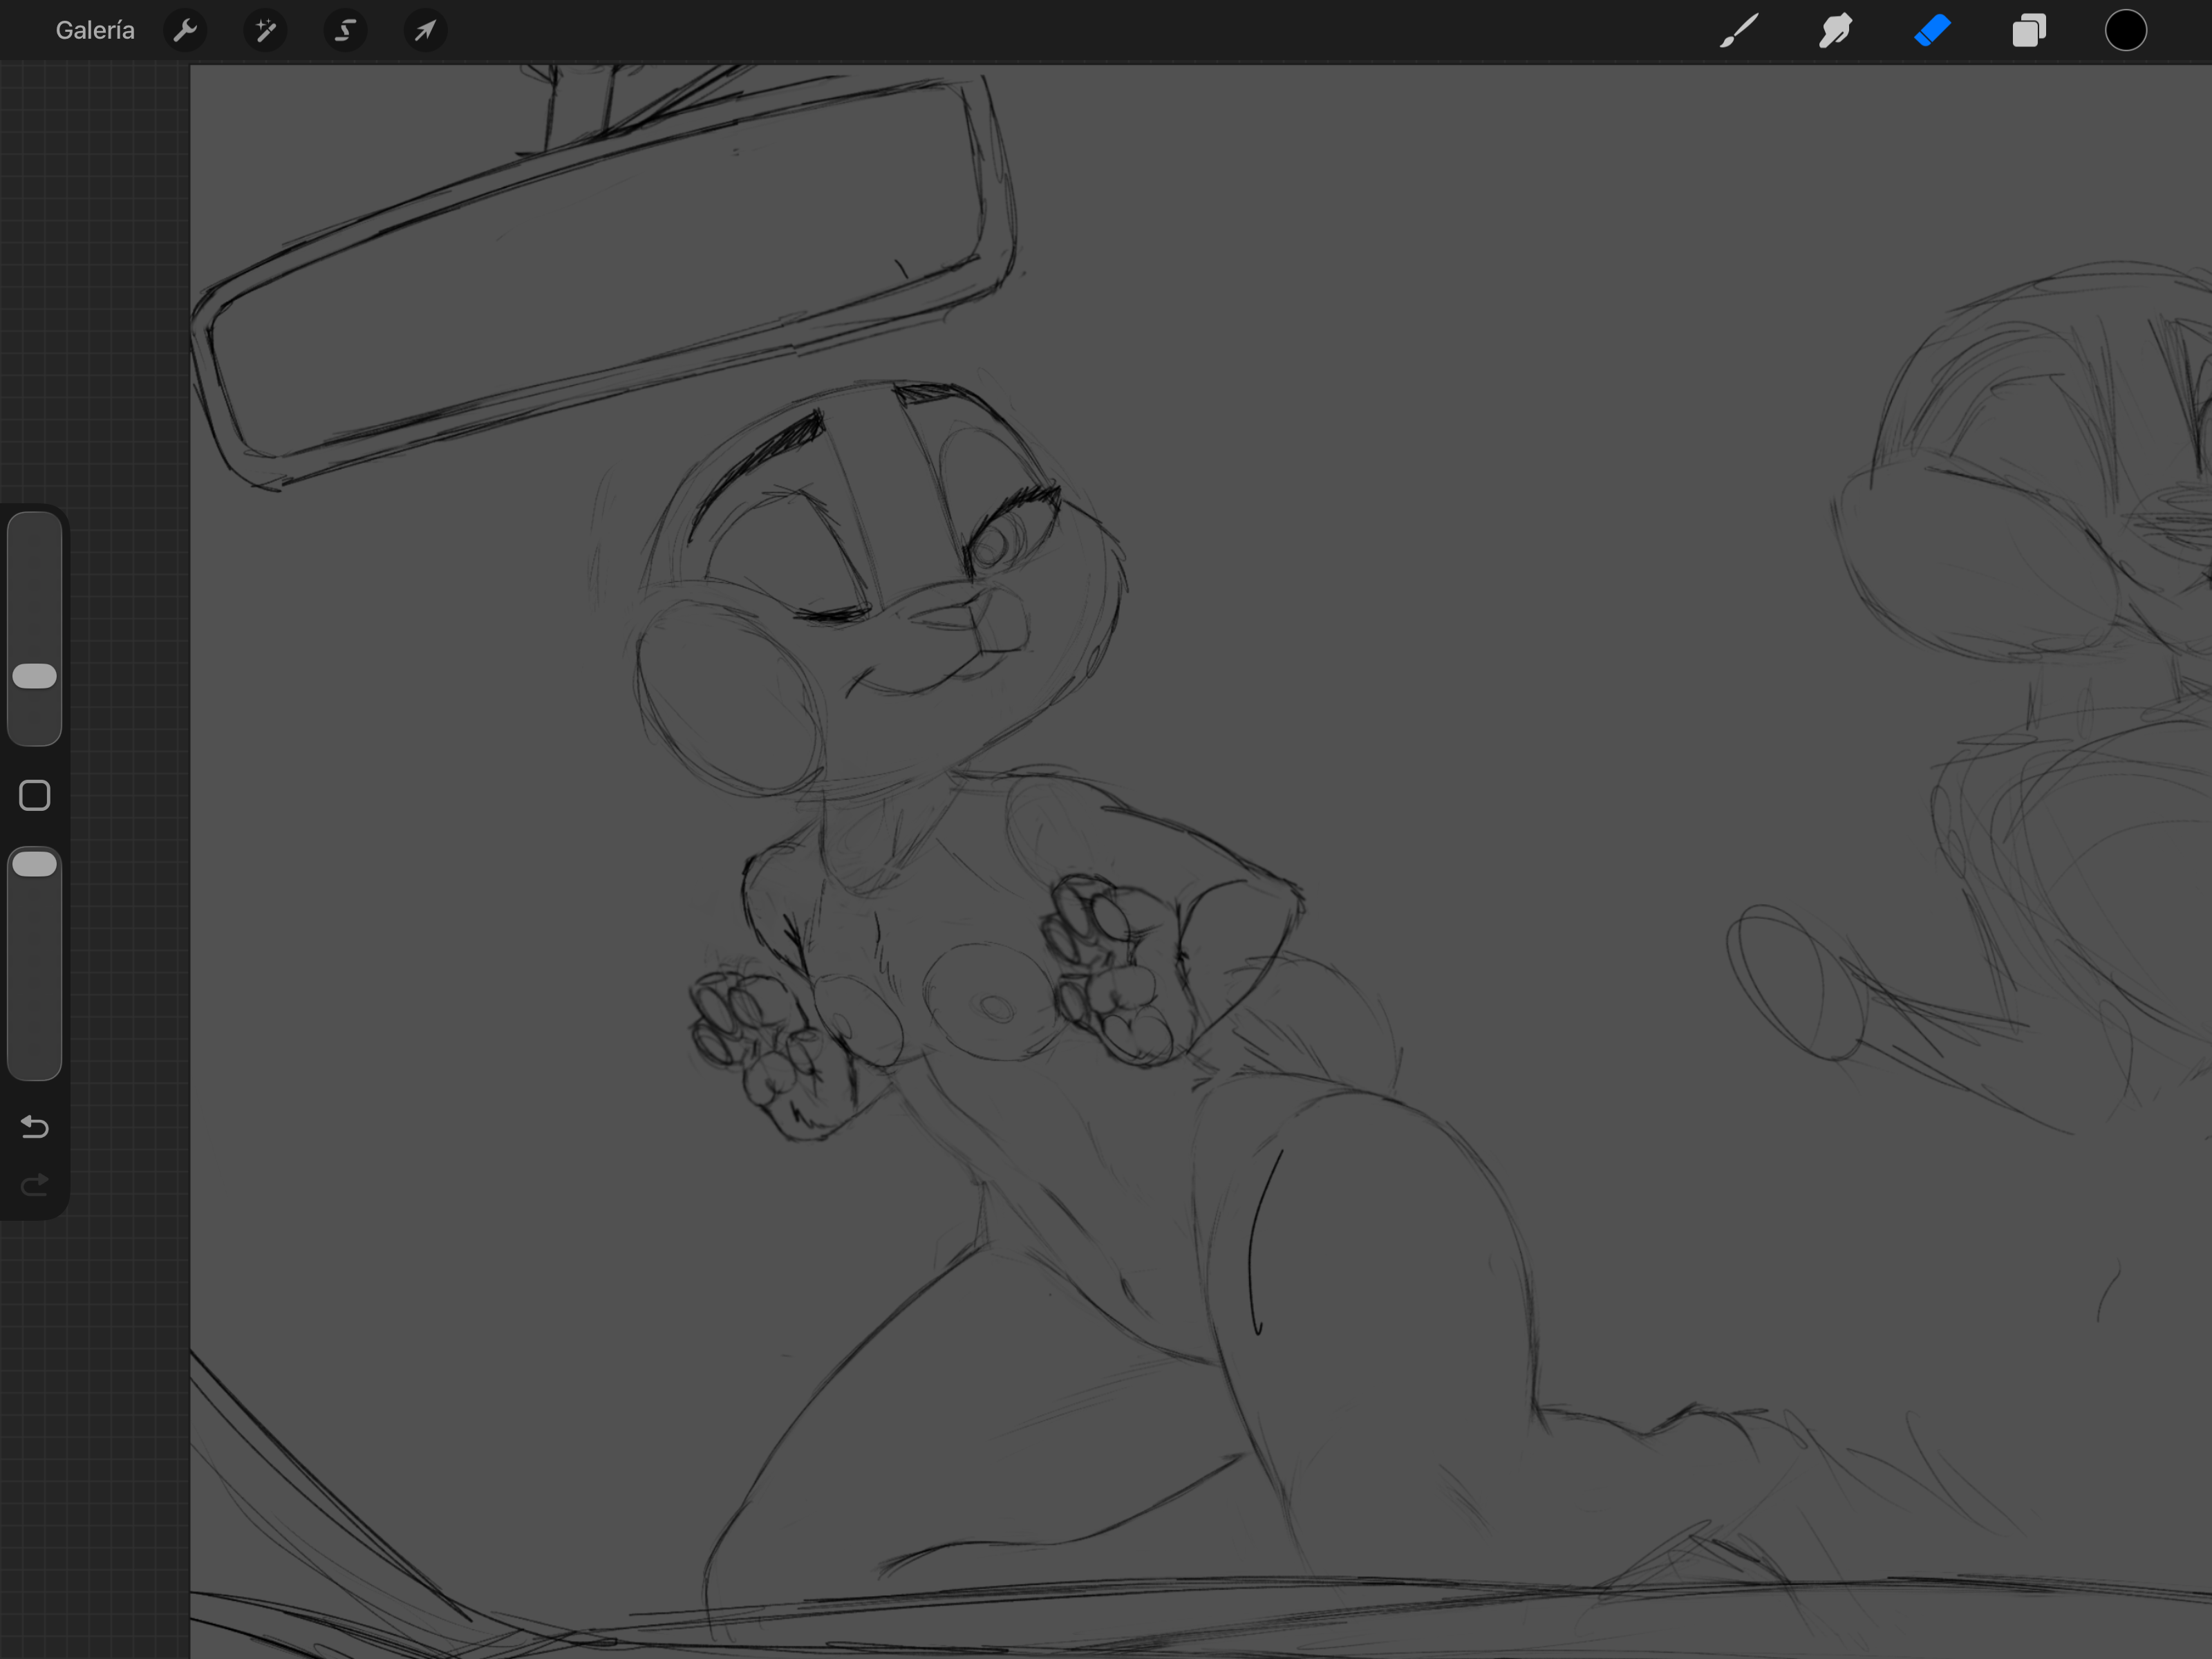Screen dimensions: 2212x1659
Task: Activate the Selection tool
Action: [x=345, y=30]
